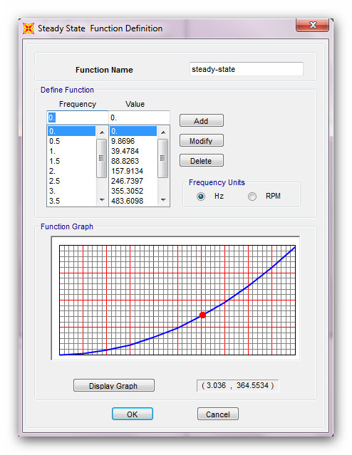
Task: Click the Frequency entry input box
Action: pos(77,117)
